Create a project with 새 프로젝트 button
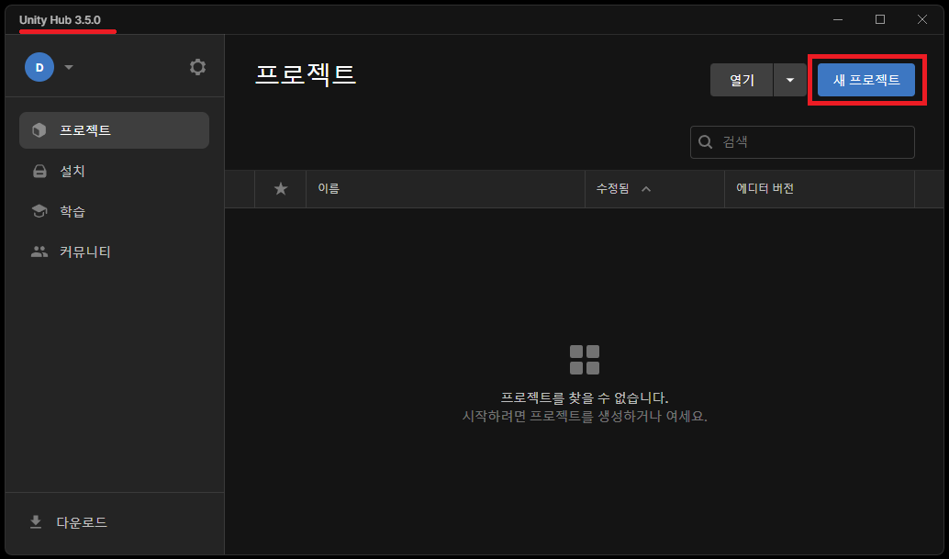 click(x=866, y=80)
